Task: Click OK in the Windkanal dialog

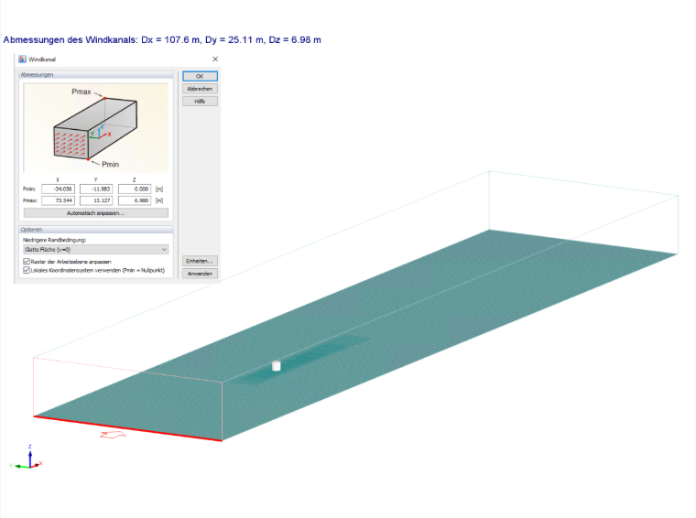Action: coord(200,76)
